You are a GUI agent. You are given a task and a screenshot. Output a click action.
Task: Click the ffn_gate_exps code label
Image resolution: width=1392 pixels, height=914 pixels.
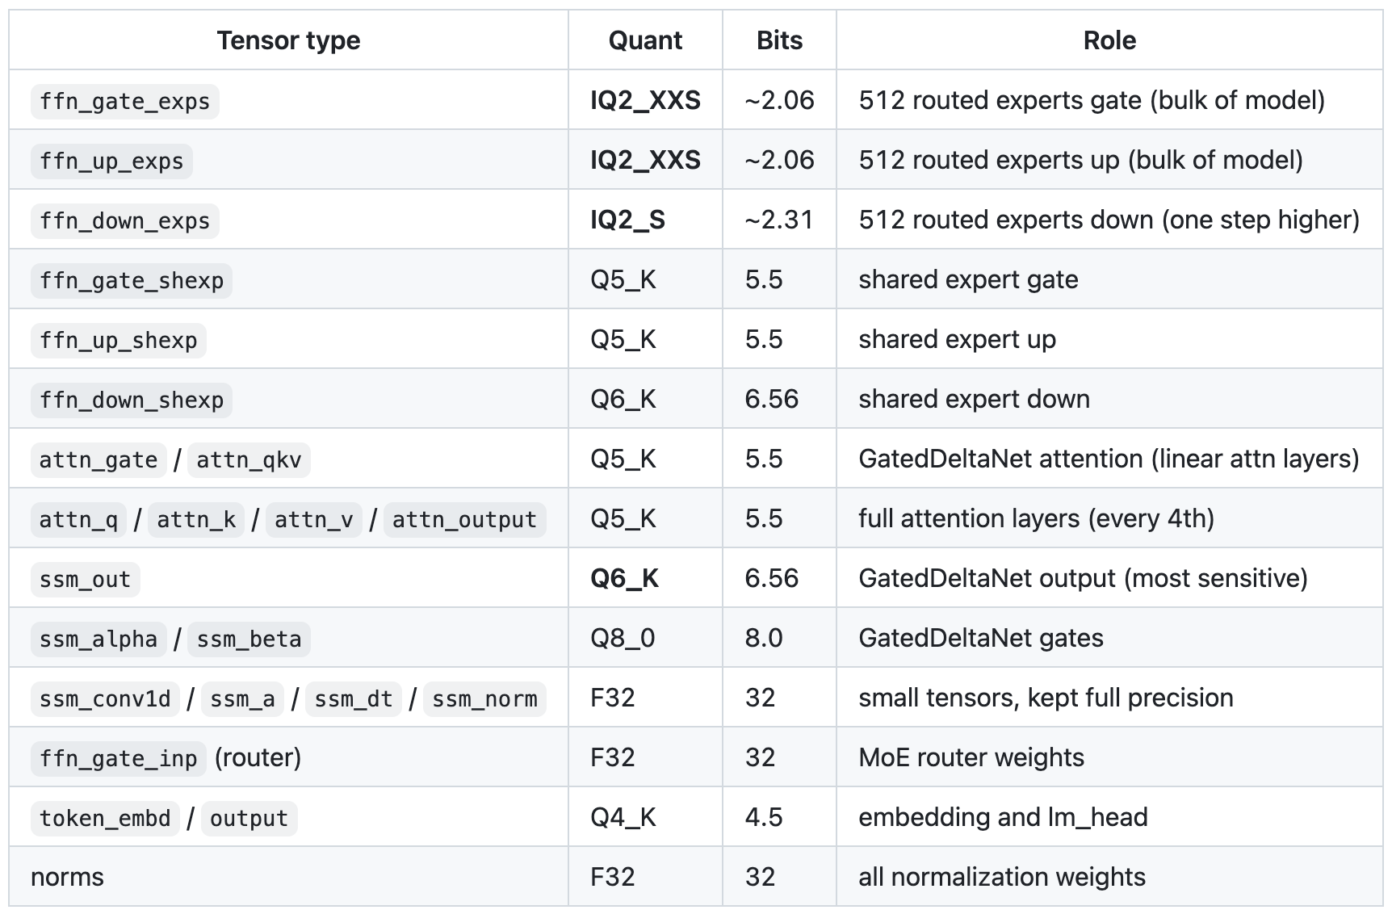click(124, 102)
